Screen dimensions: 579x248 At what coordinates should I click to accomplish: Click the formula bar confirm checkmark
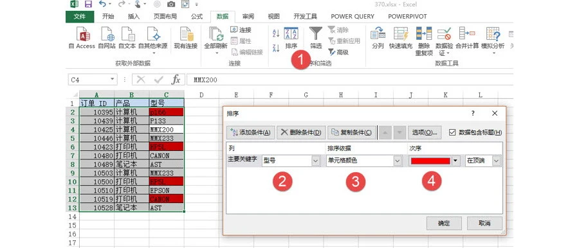point(159,80)
